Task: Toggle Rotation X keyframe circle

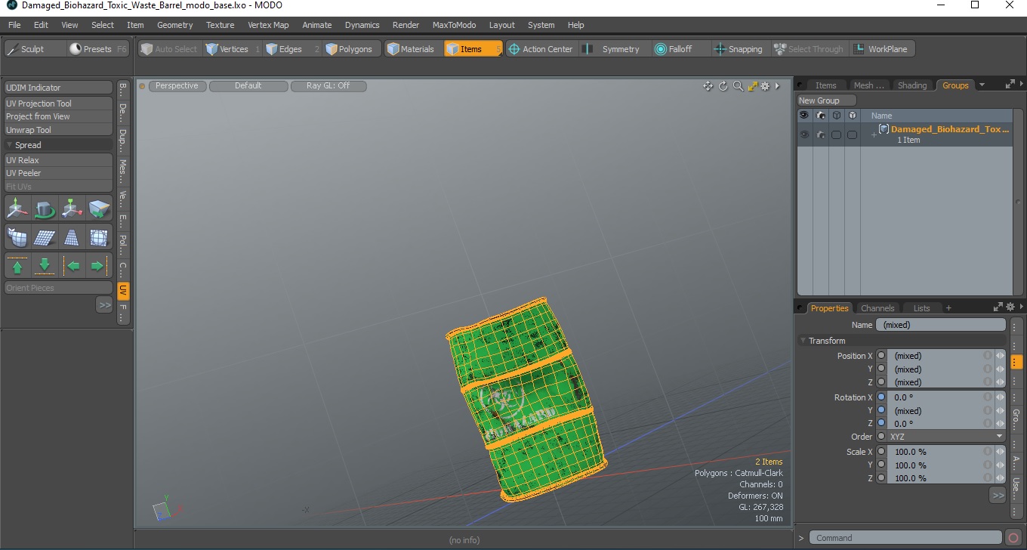Action: pos(881,397)
